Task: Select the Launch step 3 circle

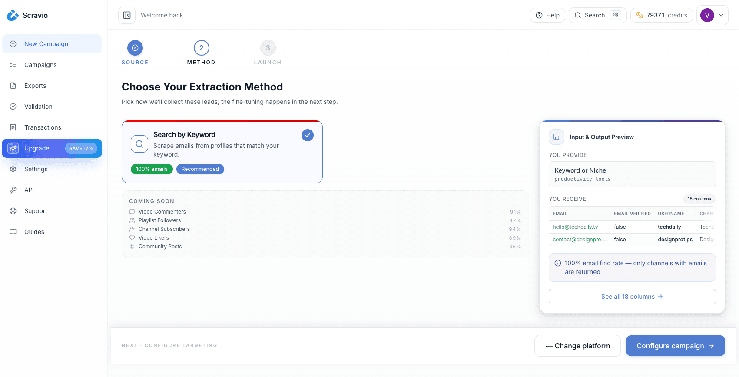Action: click(268, 48)
